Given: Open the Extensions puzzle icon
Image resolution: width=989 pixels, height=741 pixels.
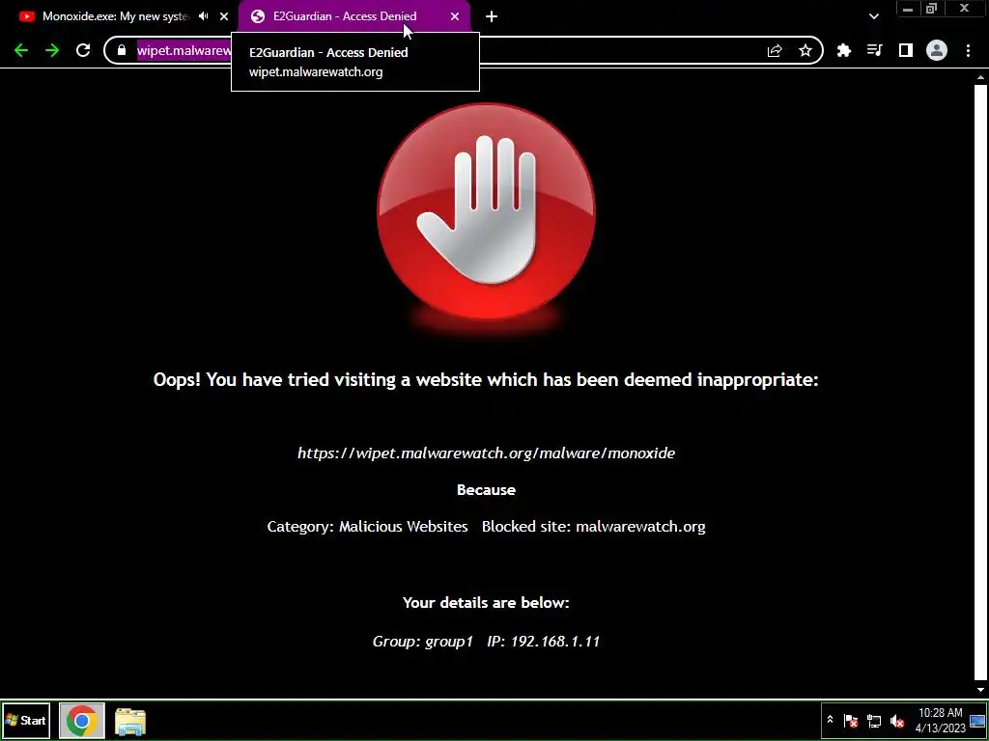Looking at the screenshot, I should pyautogui.click(x=844, y=50).
